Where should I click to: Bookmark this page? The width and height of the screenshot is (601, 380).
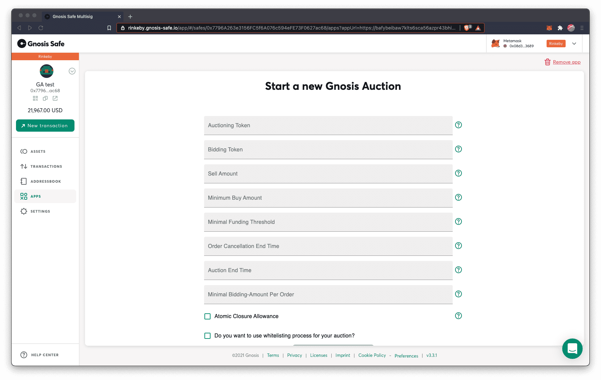[109, 28]
